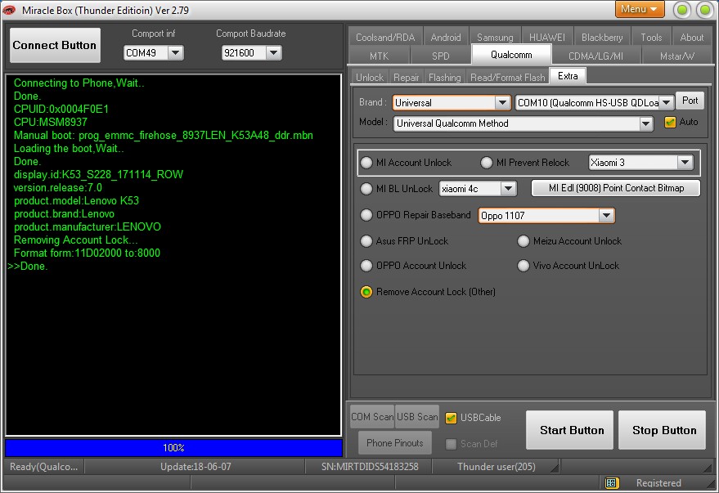Viewport: 719px width, 493px height.
Task: Switch to the Blackberry tab
Action: click(x=602, y=37)
